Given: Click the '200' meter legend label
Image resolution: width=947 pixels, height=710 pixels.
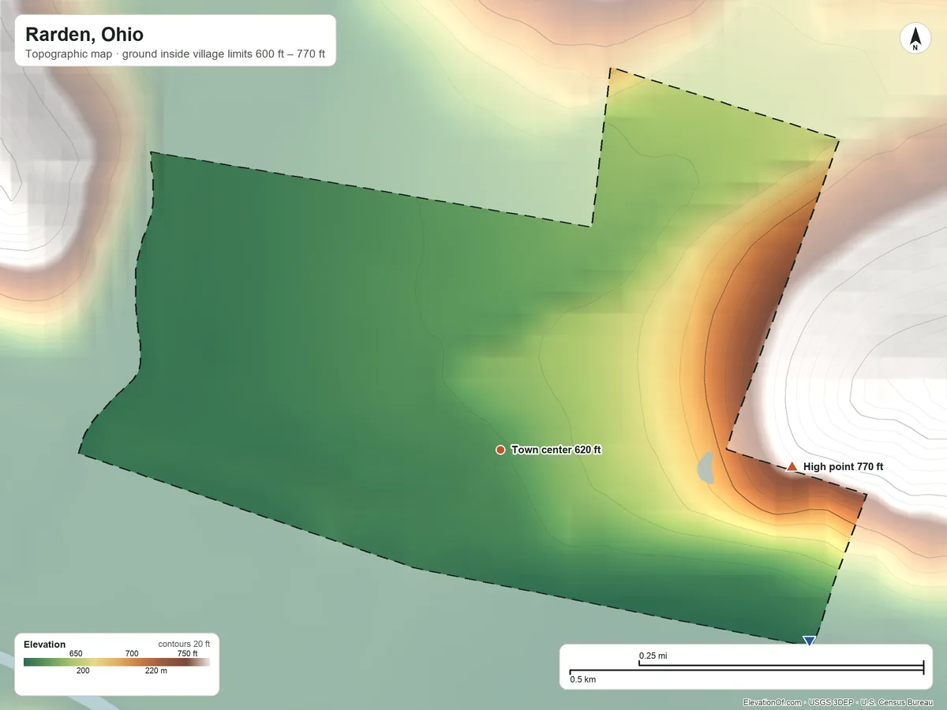Looking at the screenshot, I should [x=83, y=671].
